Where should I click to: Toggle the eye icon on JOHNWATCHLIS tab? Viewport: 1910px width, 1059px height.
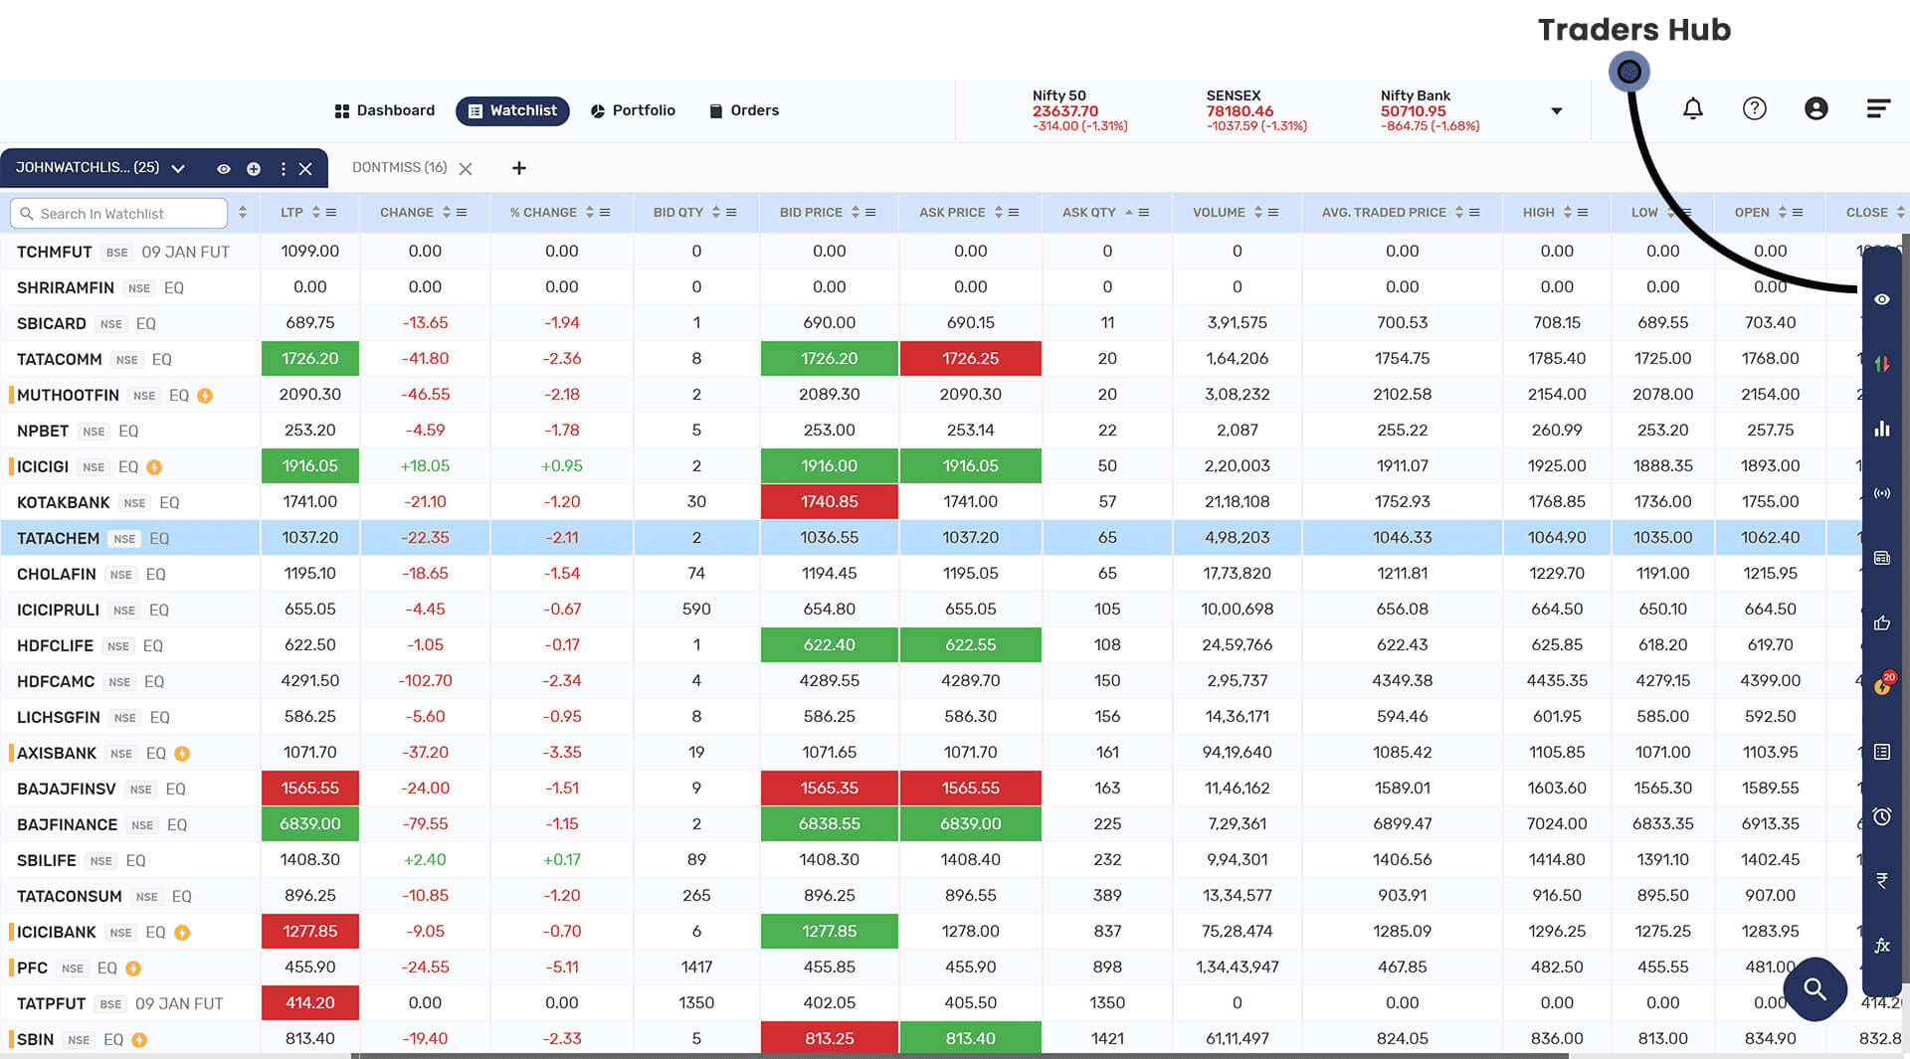coord(224,169)
